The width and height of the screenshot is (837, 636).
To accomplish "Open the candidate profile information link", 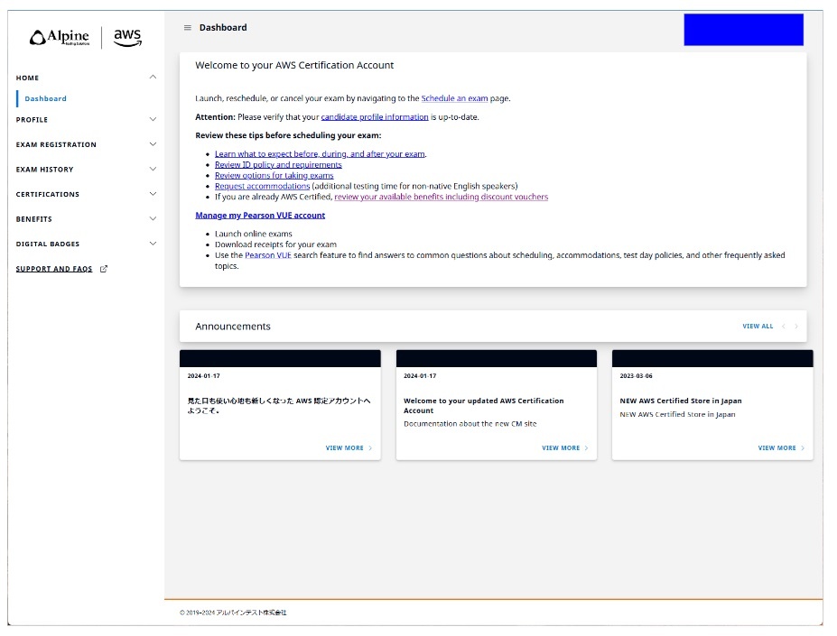I will (375, 117).
